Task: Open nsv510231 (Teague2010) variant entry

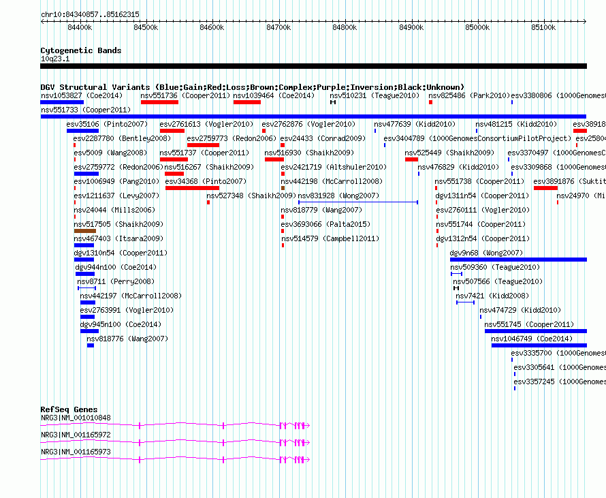Action: coord(374,95)
